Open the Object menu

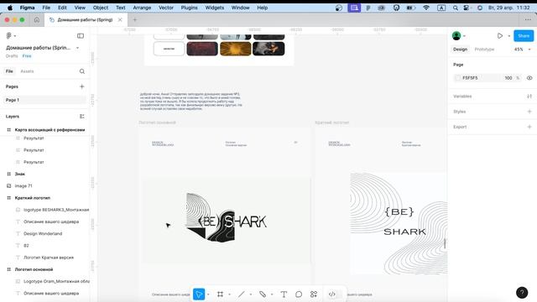[x=101, y=8]
